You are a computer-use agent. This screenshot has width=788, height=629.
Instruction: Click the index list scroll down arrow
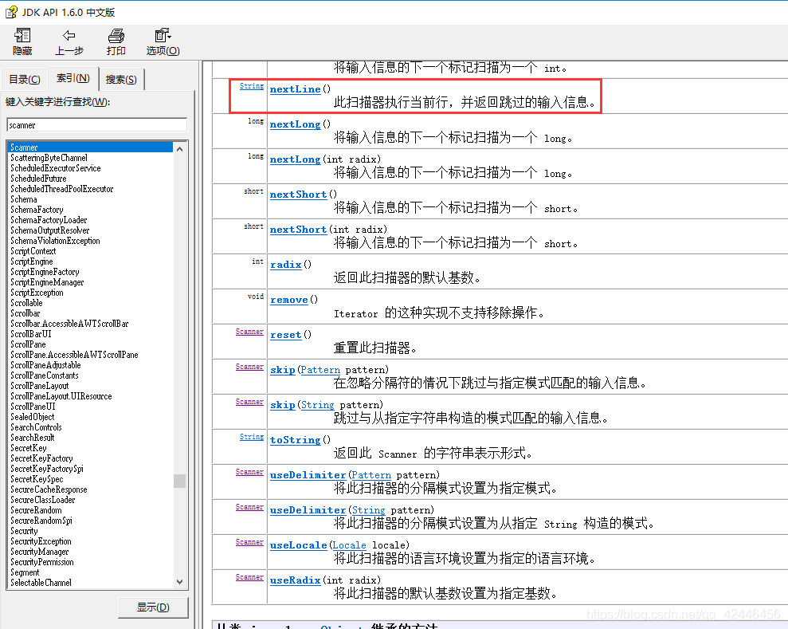(179, 582)
